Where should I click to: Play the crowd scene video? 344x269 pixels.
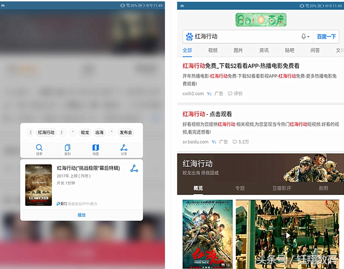[x=288, y=235]
